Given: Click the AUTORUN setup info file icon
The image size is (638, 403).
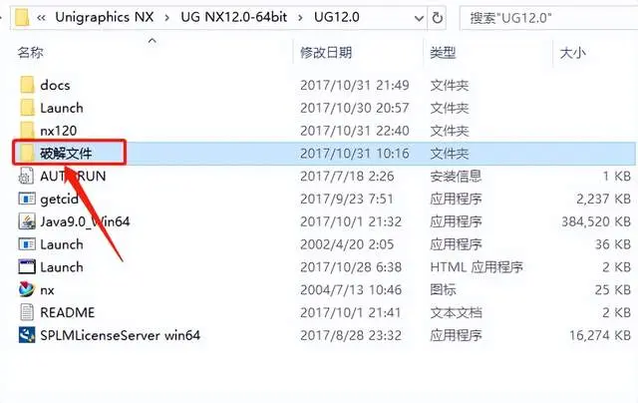Looking at the screenshot, I should (x=27, y=177).
